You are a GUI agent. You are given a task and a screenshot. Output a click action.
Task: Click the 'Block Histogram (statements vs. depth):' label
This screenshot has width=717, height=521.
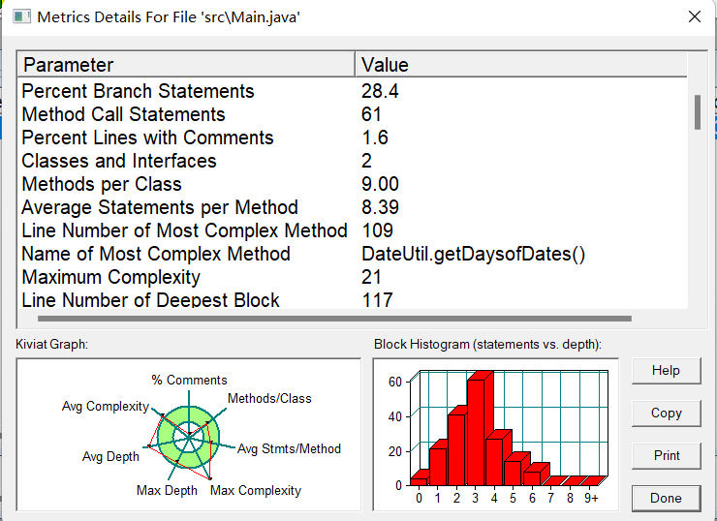[487, 344]
